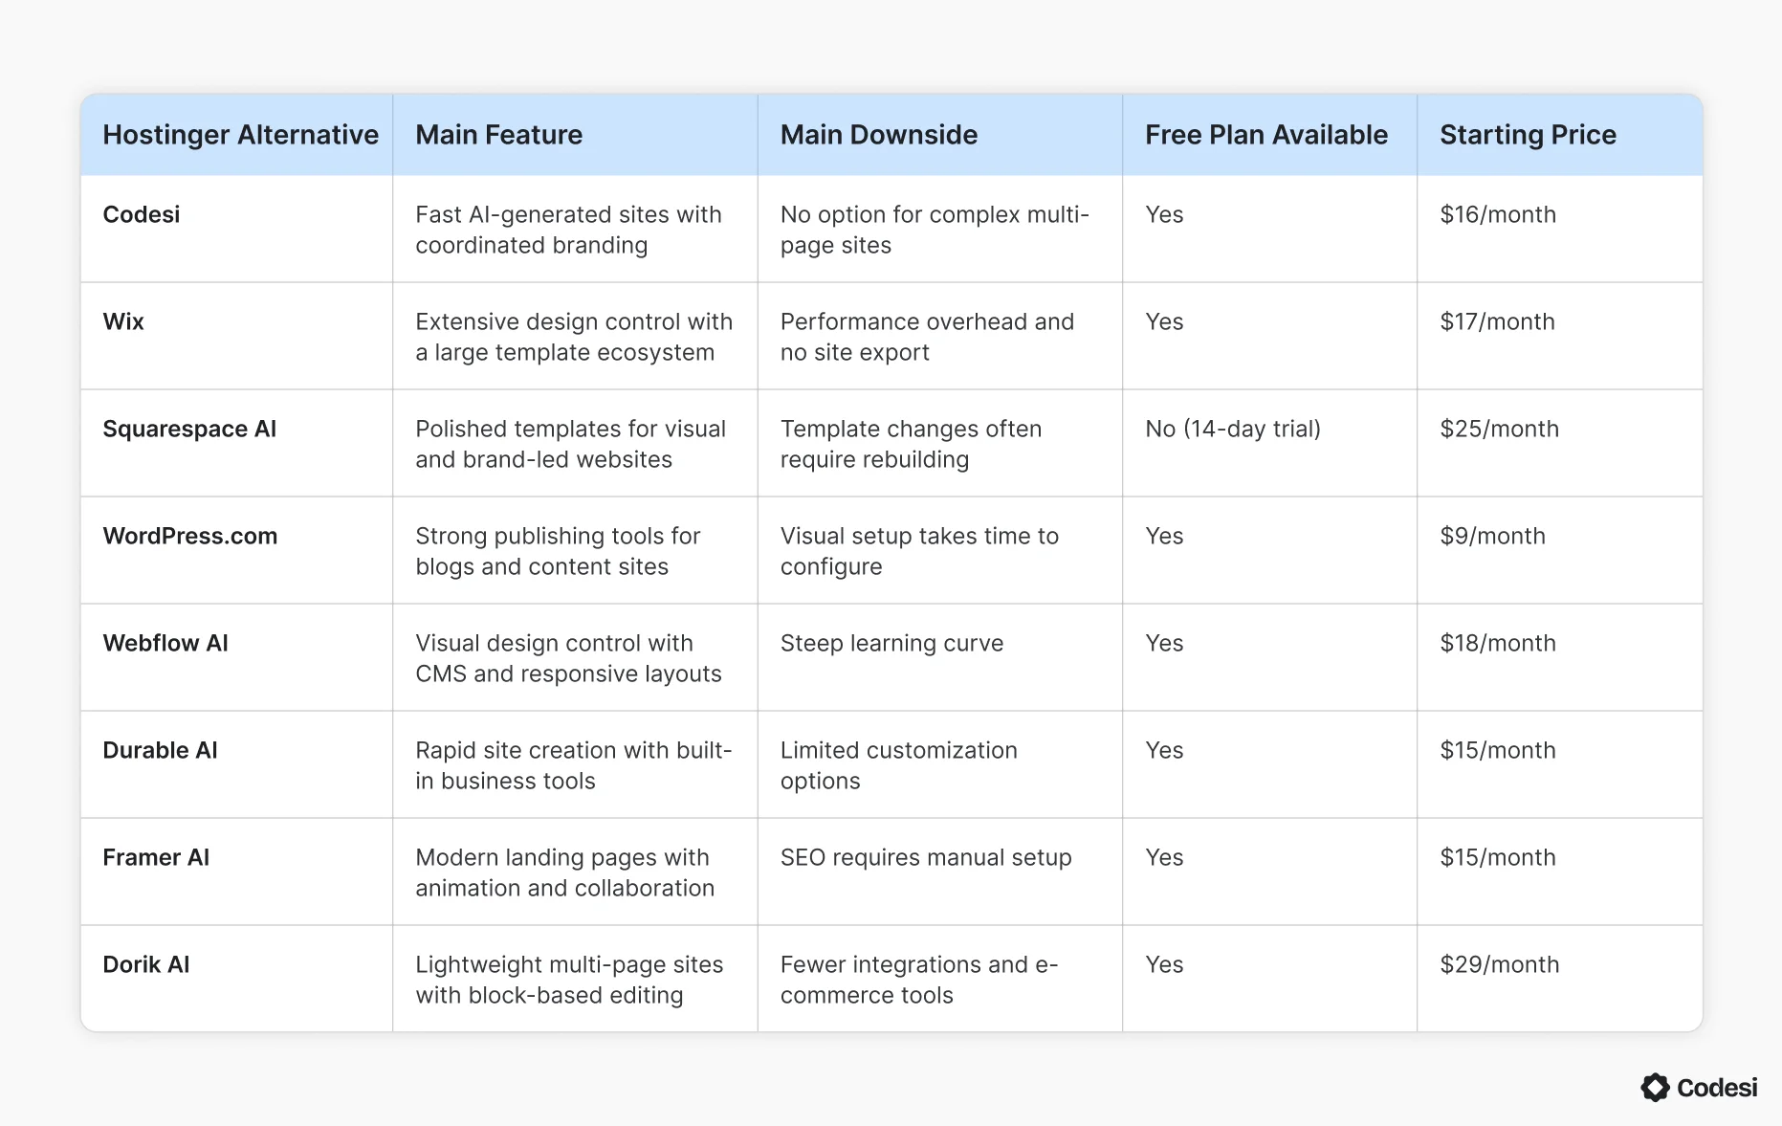
Task: Select the Free Plan Available header
Action: tap(1265, 135)
